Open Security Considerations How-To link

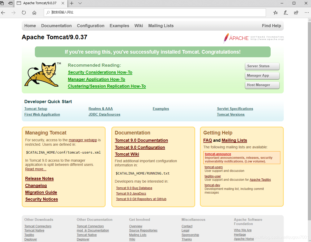click(x=100, y=72)
